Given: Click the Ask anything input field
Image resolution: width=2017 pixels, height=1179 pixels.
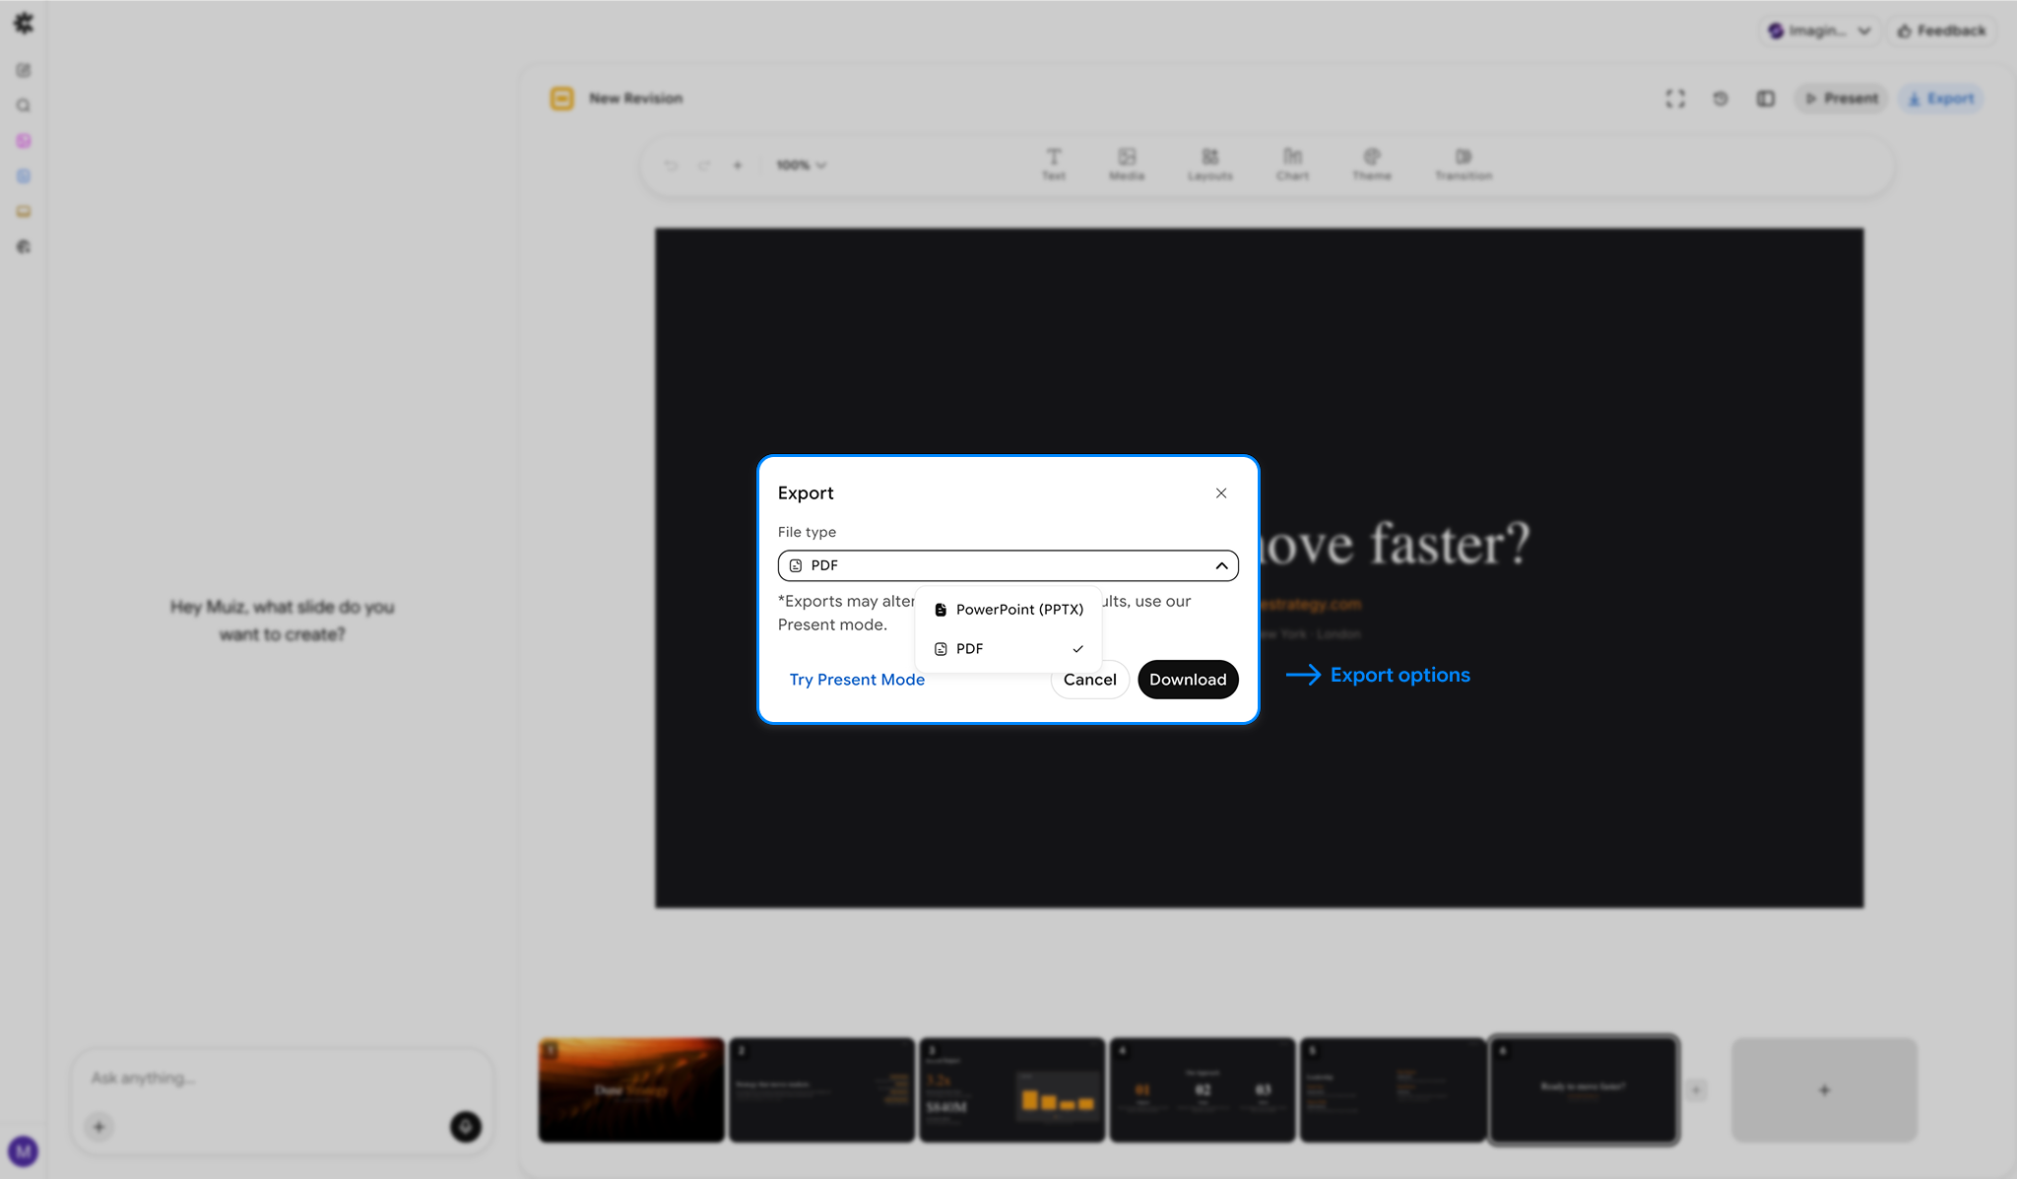Looking at the screenshot, I should pyautogui.click(x=281, y=1079).
